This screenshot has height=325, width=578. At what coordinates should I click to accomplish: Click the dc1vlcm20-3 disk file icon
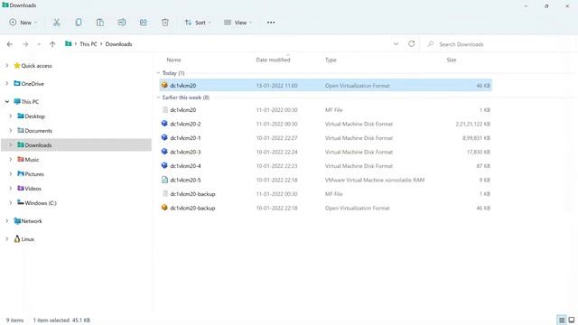pos(164,152)
